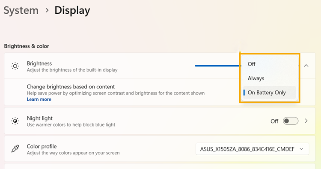
Task: Click the Color profile dropdown arrow
Action: pyautogui.click(x=301, y=149)
